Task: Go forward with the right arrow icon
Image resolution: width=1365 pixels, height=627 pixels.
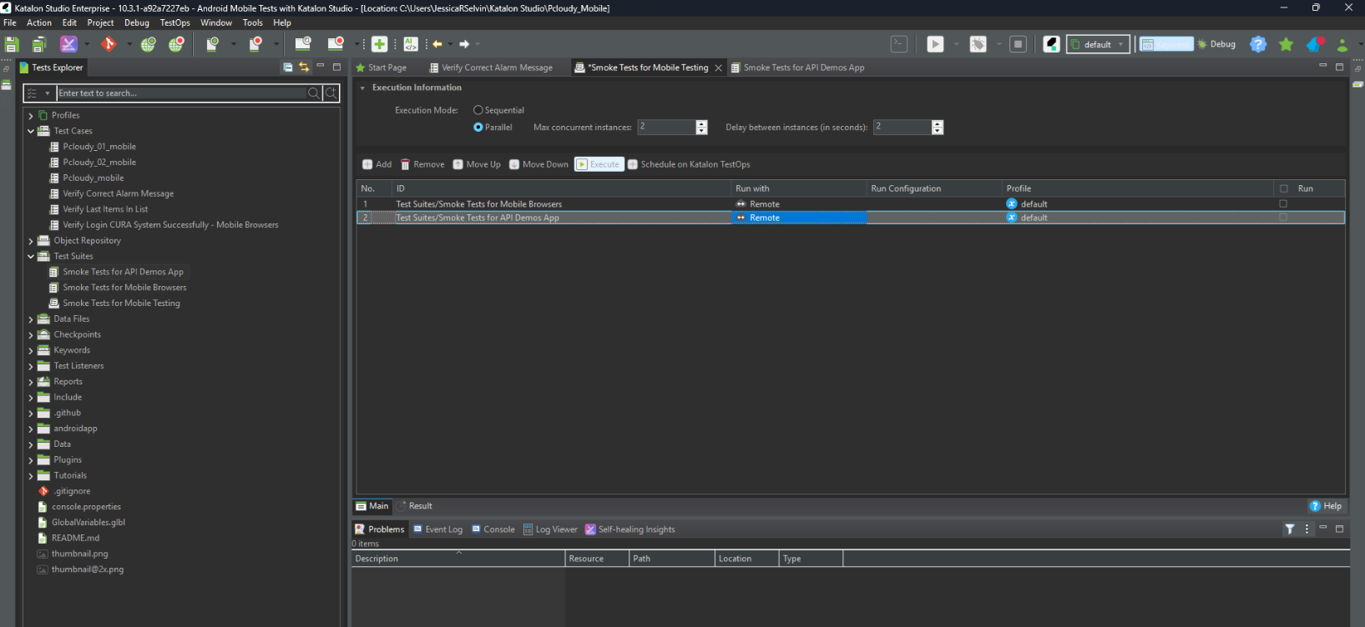Action: 464,44
